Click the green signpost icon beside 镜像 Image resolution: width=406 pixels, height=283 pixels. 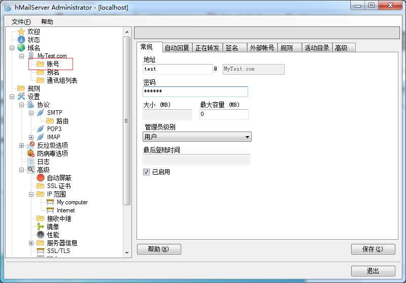click(x=41, y=227)
